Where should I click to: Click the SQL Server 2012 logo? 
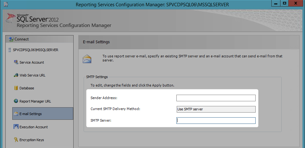tap(32, 18)
